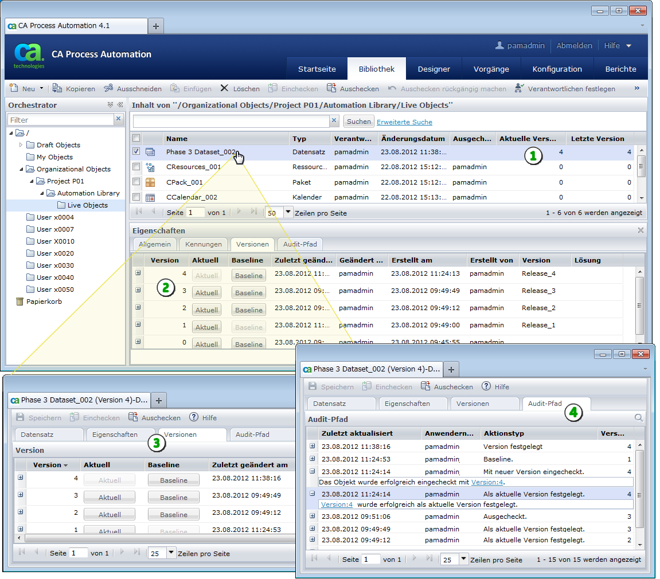Expand the Draft Objects folder
This screenshot has height=579, width=660.
(21, 145)
